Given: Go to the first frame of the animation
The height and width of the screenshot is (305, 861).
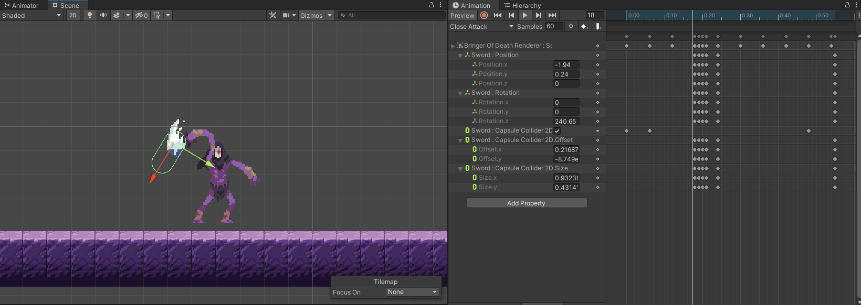Looking at the screenshot, I should 498,15.
